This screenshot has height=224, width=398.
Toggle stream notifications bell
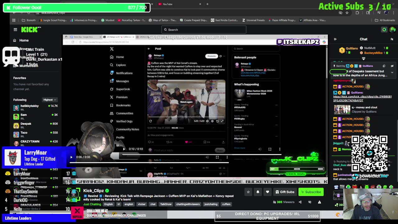tap(258, 192)
